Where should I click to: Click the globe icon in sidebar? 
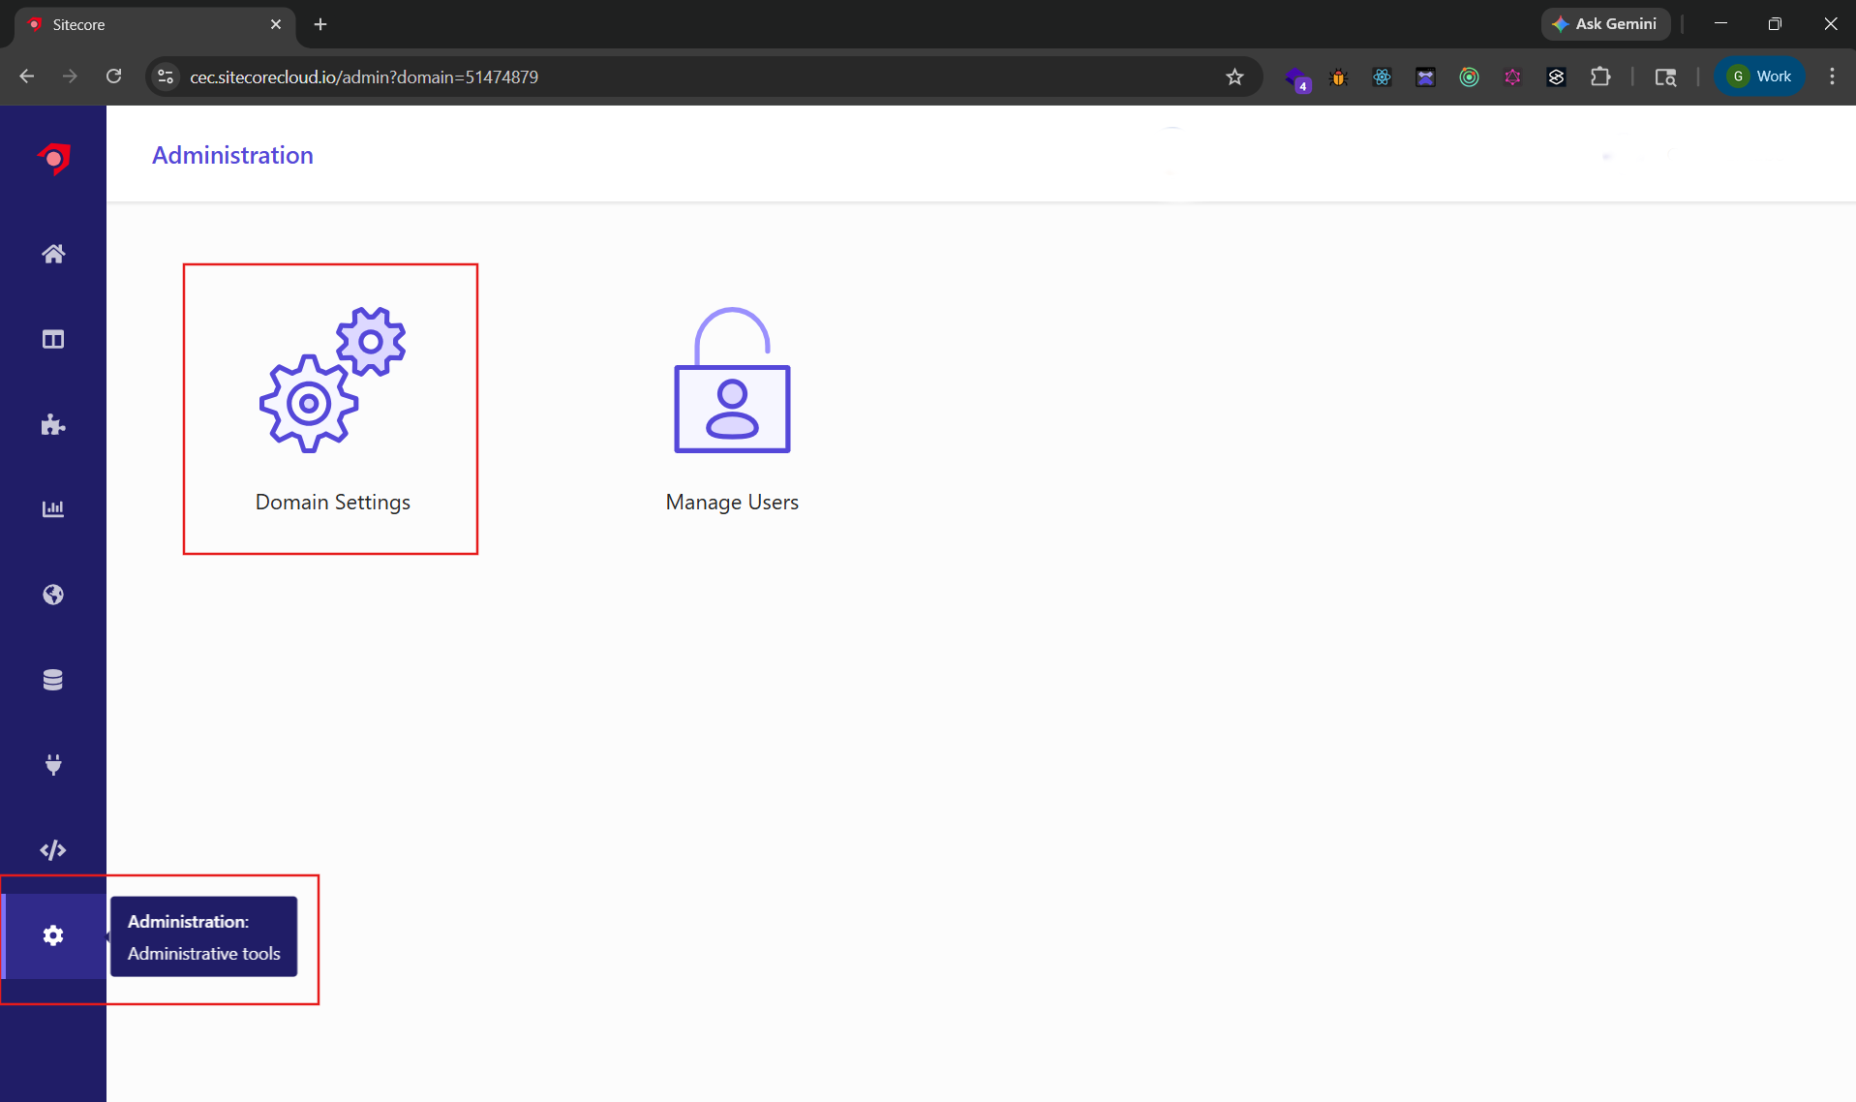[53, 595]
